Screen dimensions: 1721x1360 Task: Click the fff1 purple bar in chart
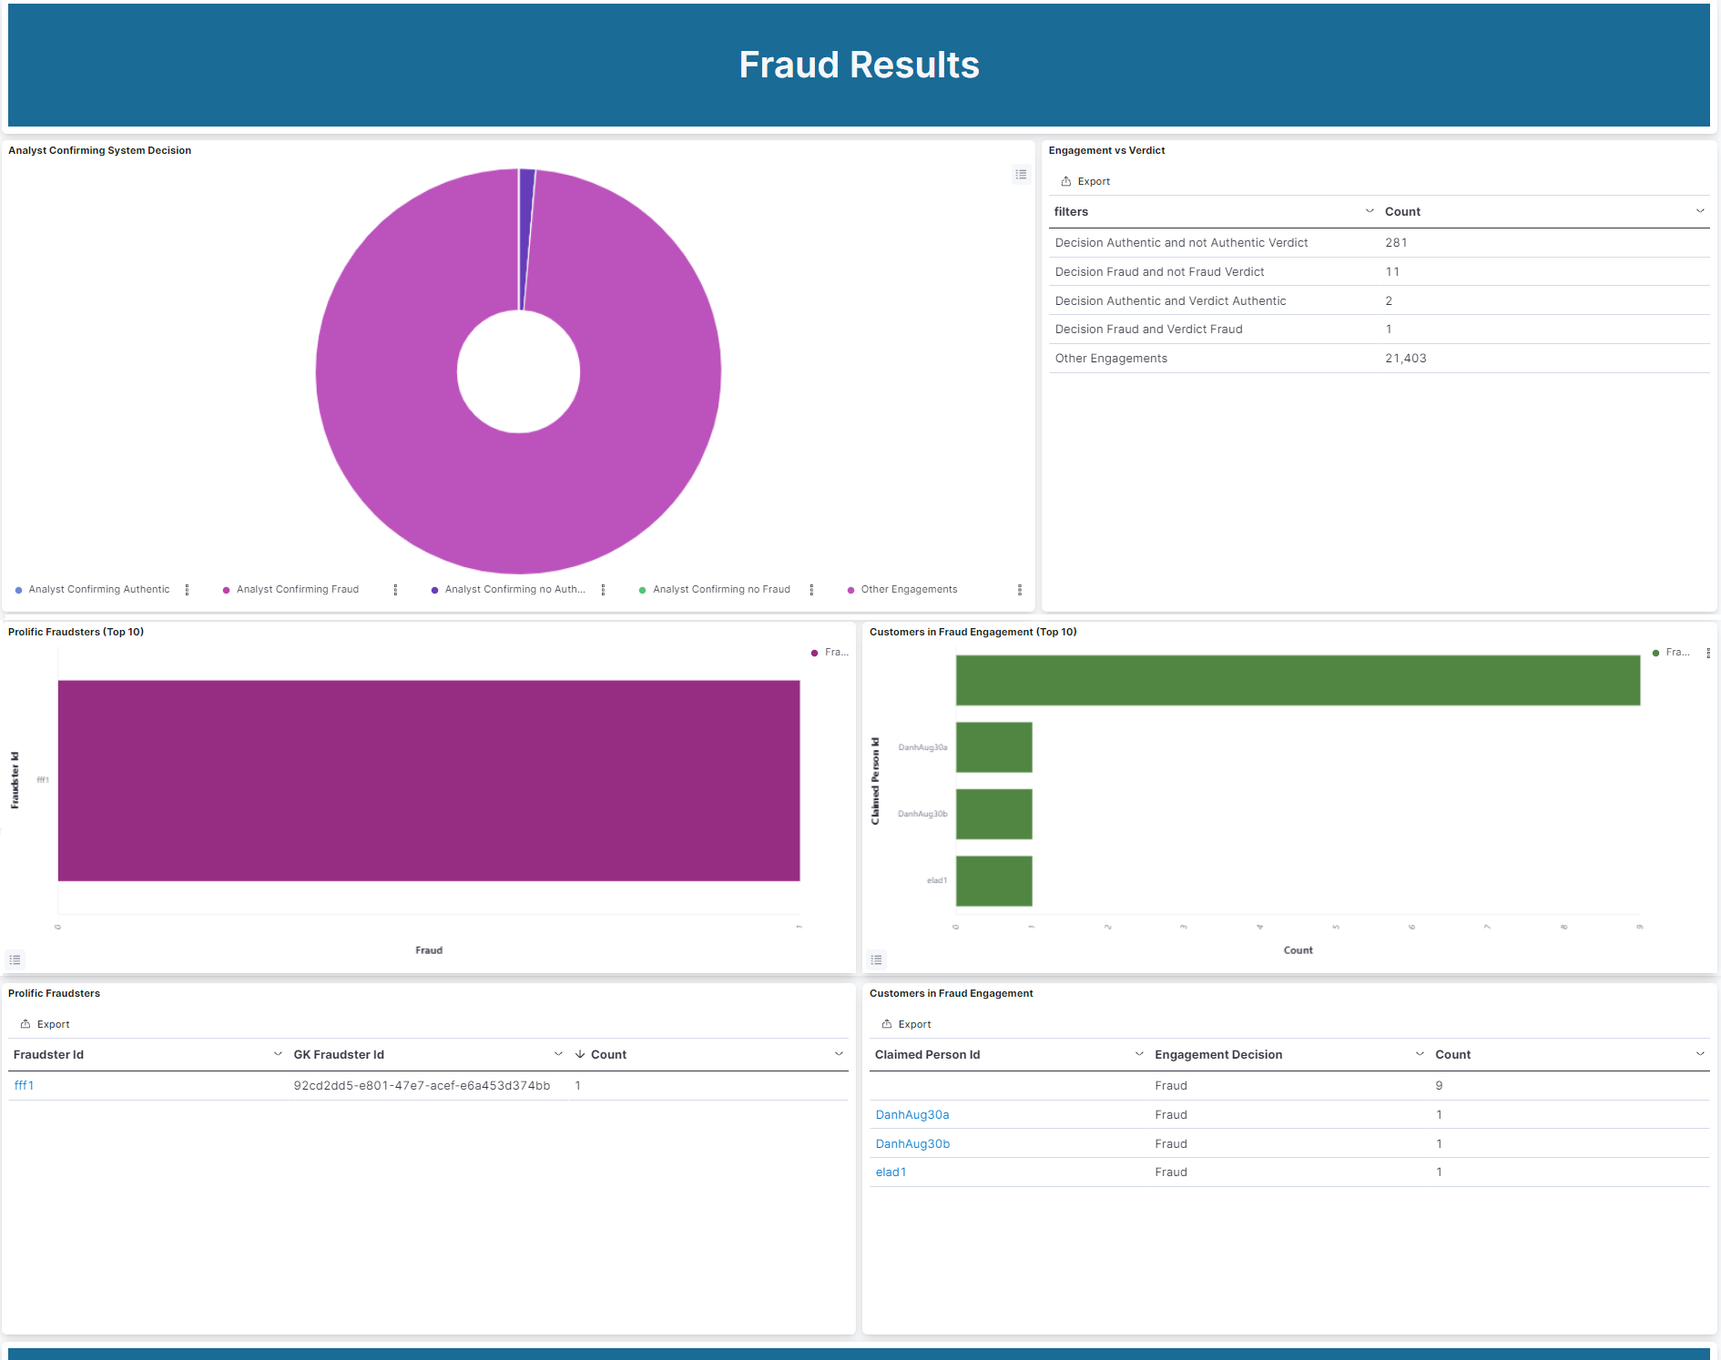(x=429, y=781)
